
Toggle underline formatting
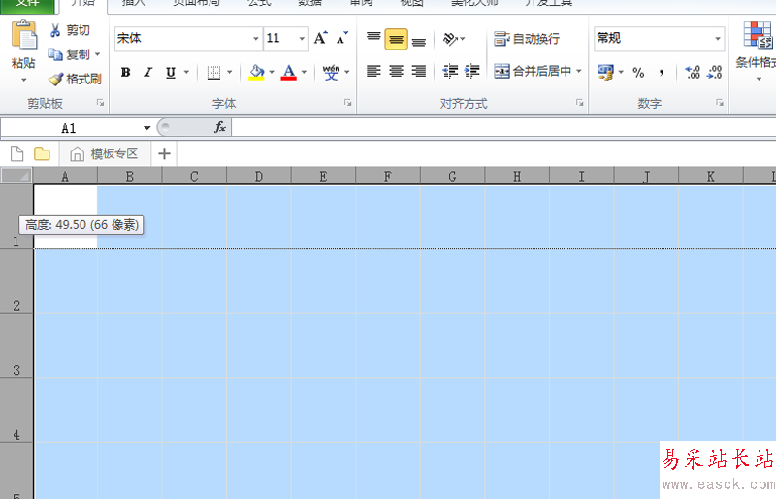[x=171, y=73]
